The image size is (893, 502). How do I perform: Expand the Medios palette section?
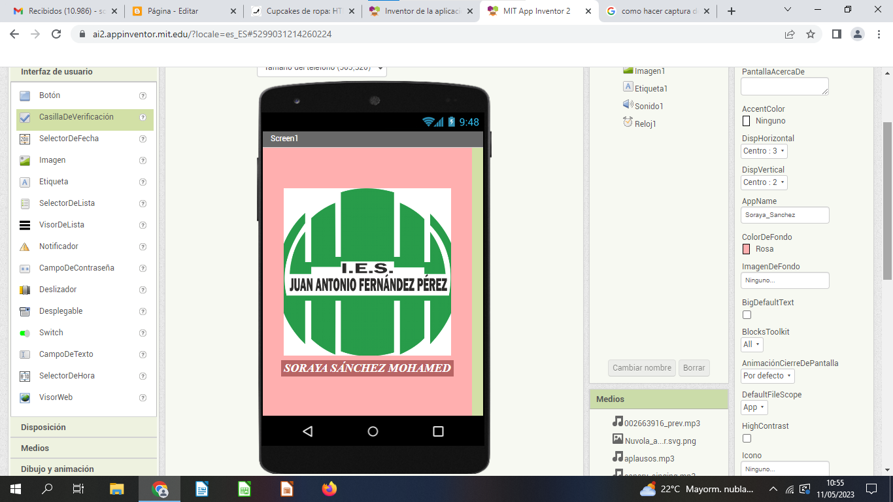[x=84, y=448]
